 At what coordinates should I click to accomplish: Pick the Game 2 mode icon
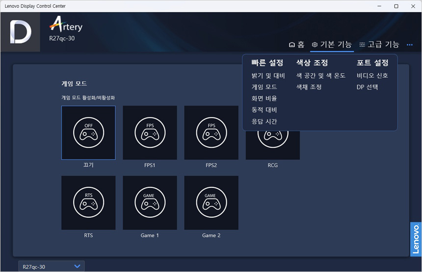211,203
